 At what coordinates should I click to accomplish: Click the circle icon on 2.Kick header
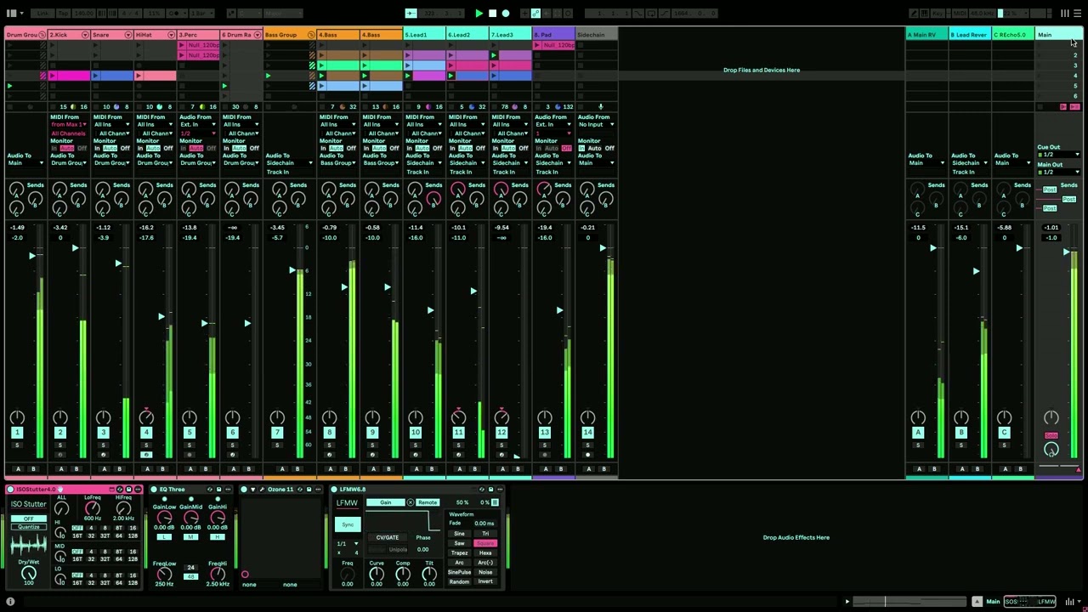84,35
